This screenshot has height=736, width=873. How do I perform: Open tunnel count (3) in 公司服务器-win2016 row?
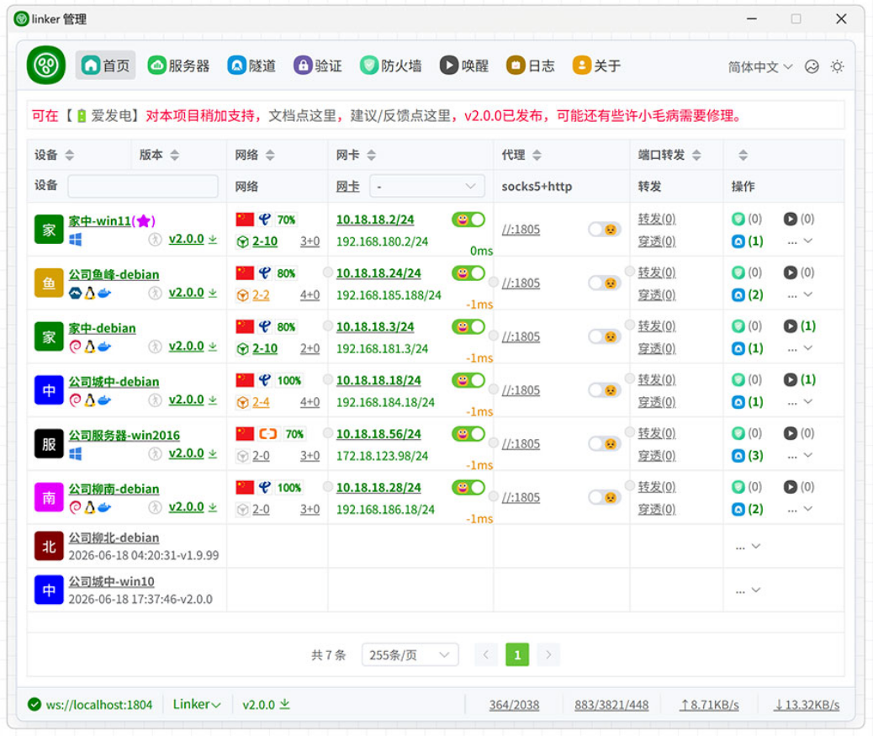pos(747,455)
